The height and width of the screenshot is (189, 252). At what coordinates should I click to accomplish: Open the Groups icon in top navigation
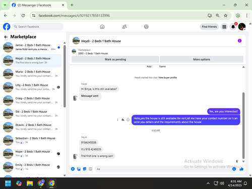coord(146,27)
